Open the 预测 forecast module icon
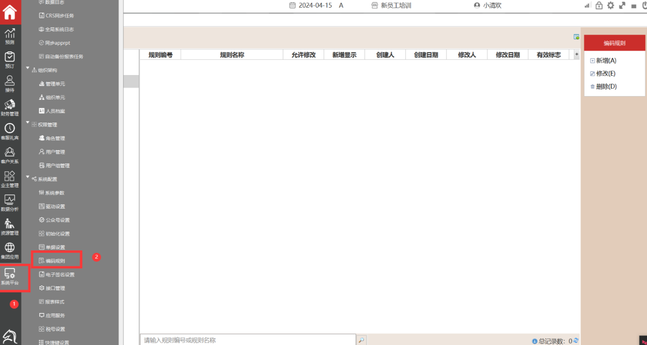The image size is (647, 345). tap(10, 36)
